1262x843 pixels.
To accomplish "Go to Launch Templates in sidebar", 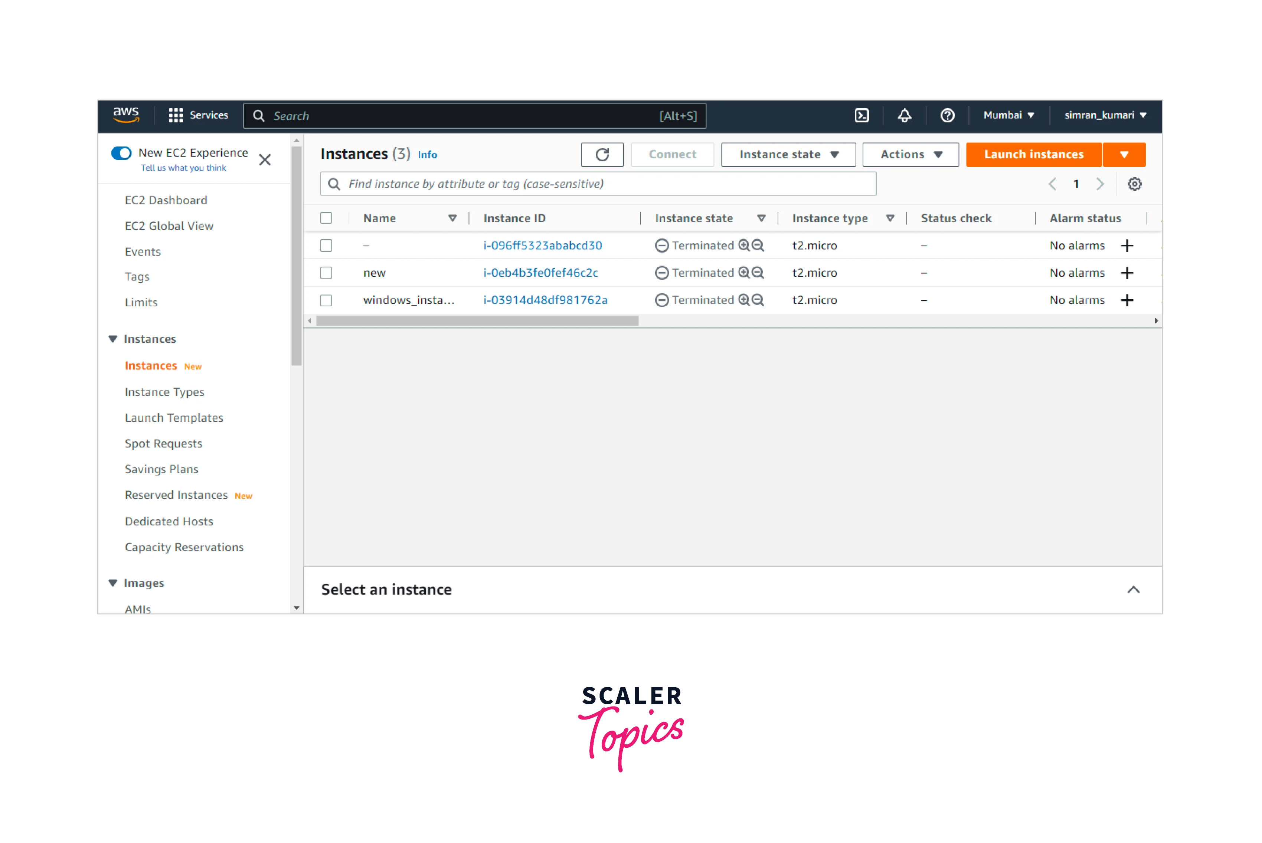I will (174, 418).
